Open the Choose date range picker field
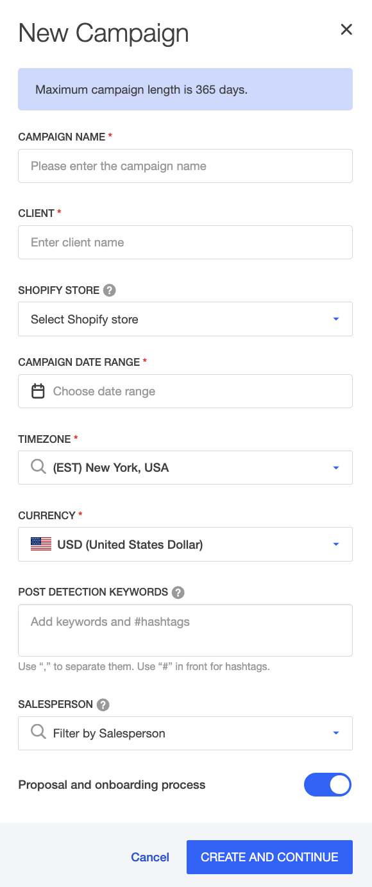The height and width of the screenshot is (887, 372). (185, 391)
